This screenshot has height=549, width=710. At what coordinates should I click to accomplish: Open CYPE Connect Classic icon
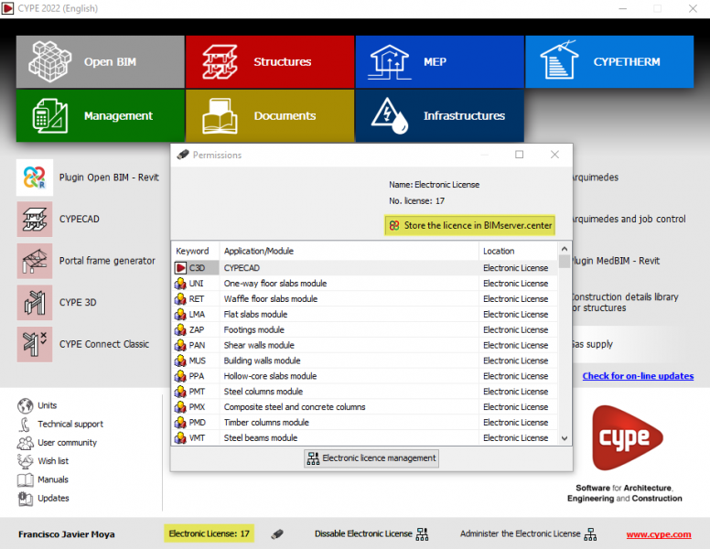click(x=35, y=344)
